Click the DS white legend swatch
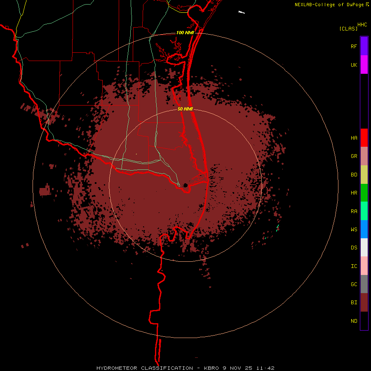371x371 pixels. (x=364, y=247)
